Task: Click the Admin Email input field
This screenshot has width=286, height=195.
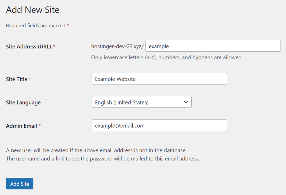Action: (x=159, y=125)
